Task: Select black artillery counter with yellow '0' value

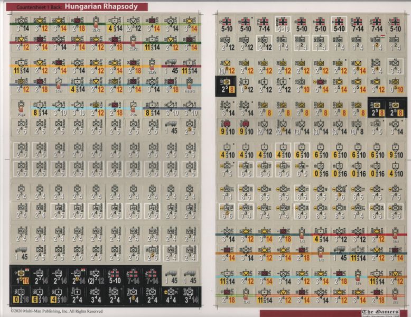Action: pyautogui.click(x=22, y=295)
